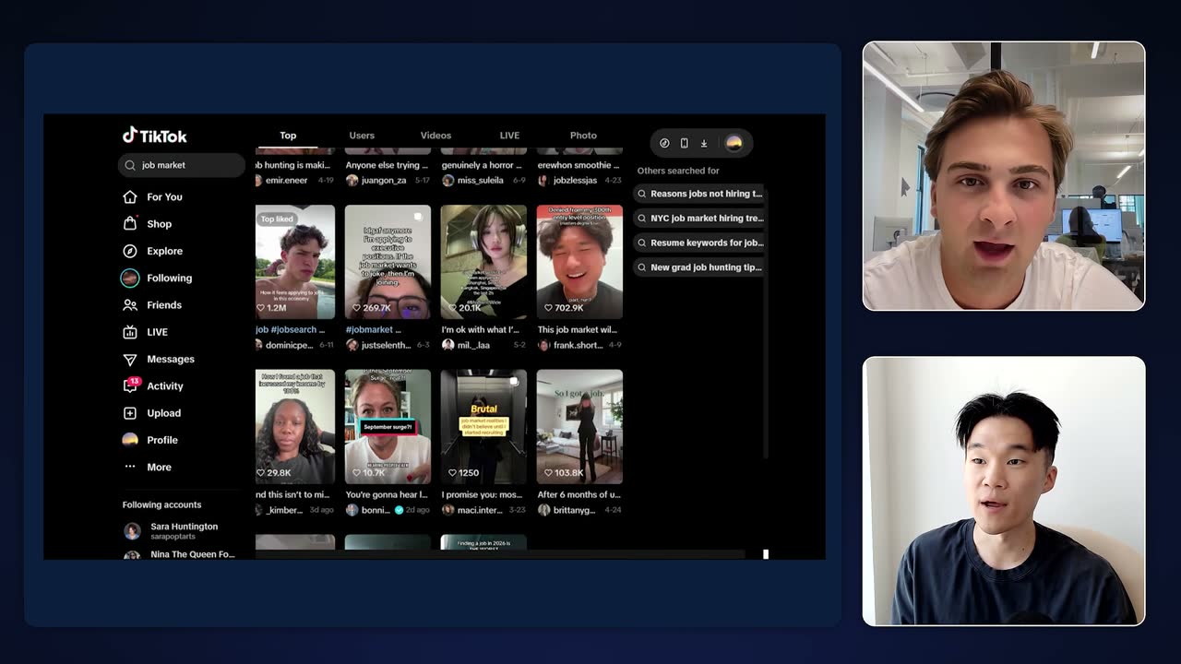The image size is (1181, 664).
Task: Click the coin icon in the top pill
Action: pos(664,143)
